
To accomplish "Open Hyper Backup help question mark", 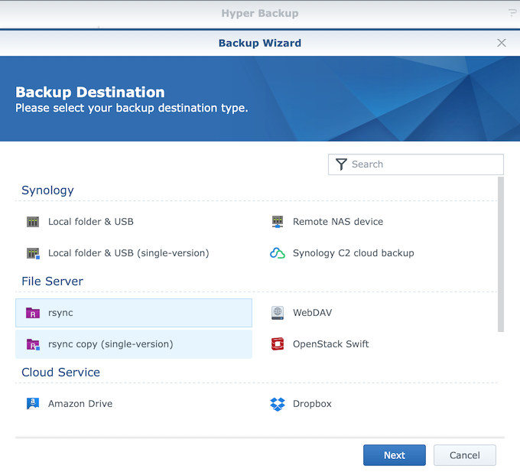I will coord(512,13).
